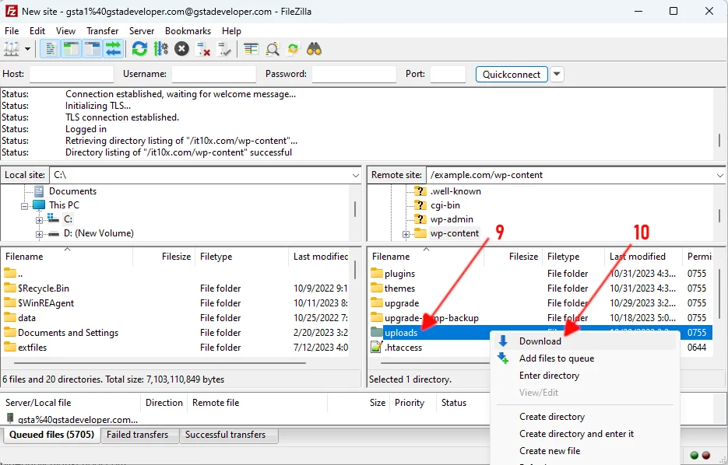
Task: Cancel the current operation
Action: click(x=181, y=49)
